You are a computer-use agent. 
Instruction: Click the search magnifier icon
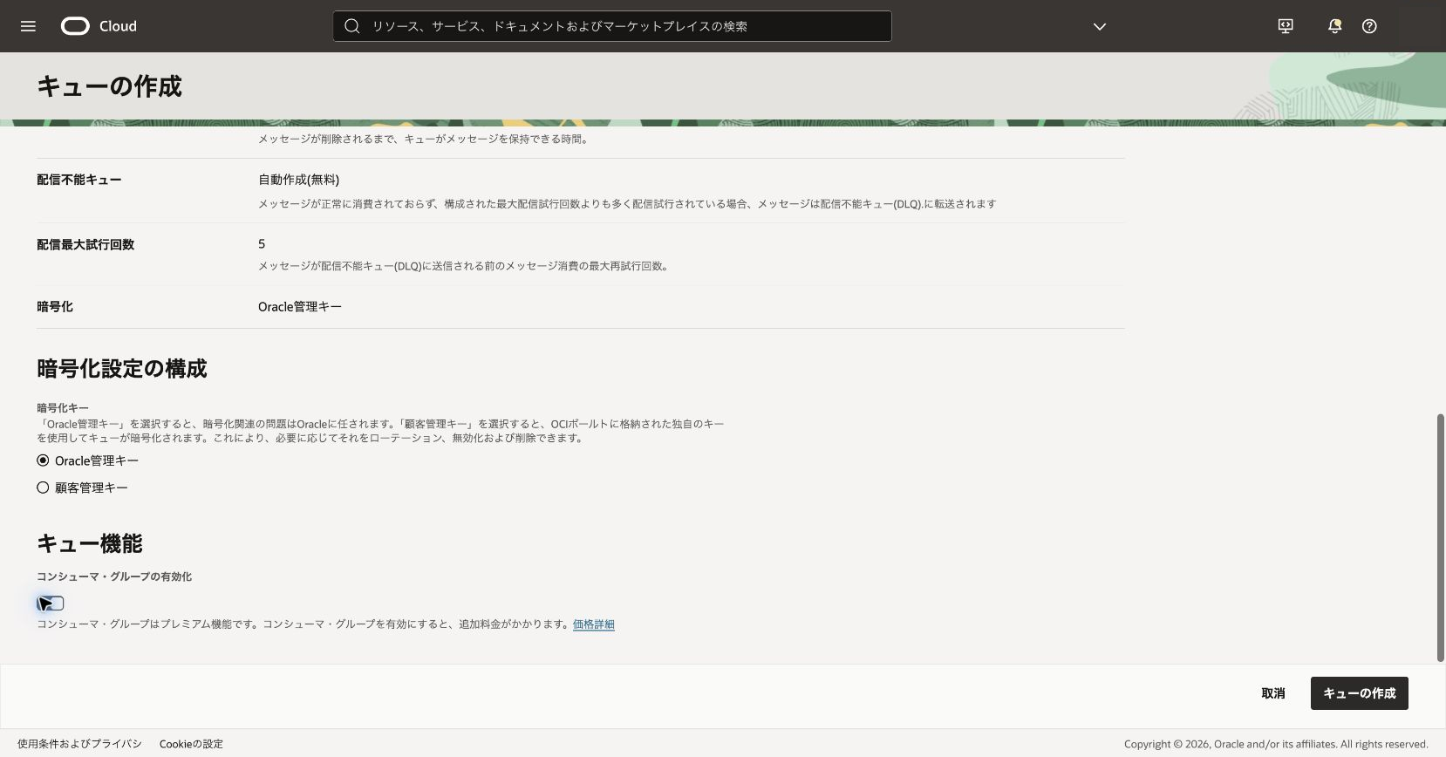tap(352, 26)
